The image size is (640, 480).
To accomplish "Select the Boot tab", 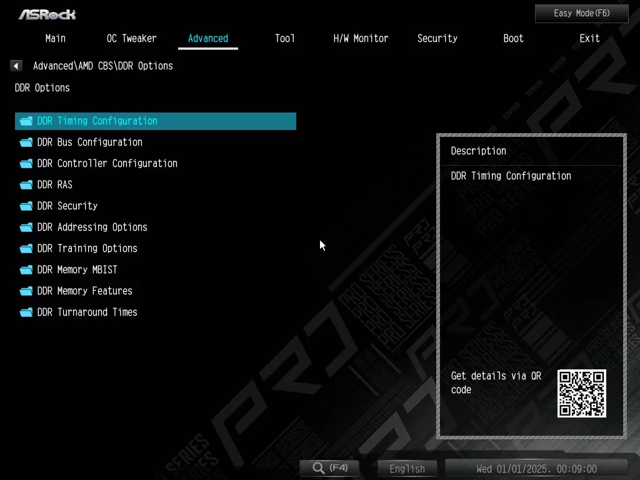I will pos(513,39).
